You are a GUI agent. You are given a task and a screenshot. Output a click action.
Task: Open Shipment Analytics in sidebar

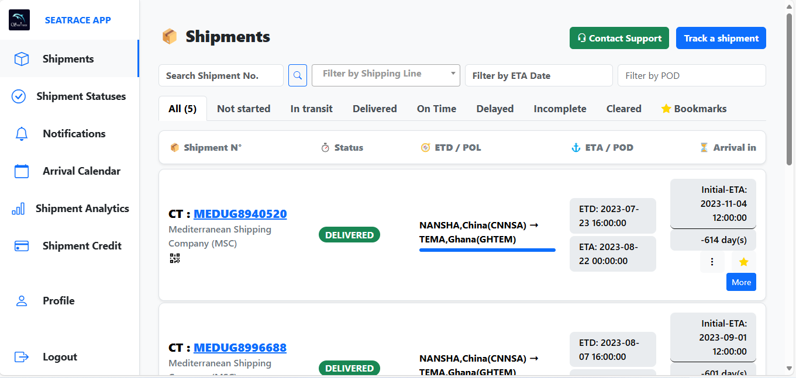coord(70,209)
